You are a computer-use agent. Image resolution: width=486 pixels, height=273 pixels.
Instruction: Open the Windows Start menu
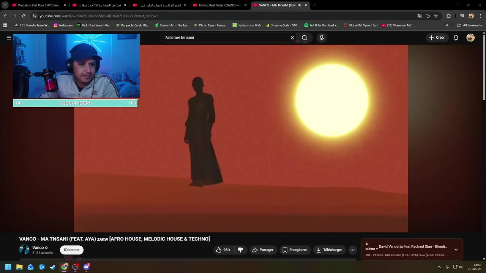tap(8, 267)
